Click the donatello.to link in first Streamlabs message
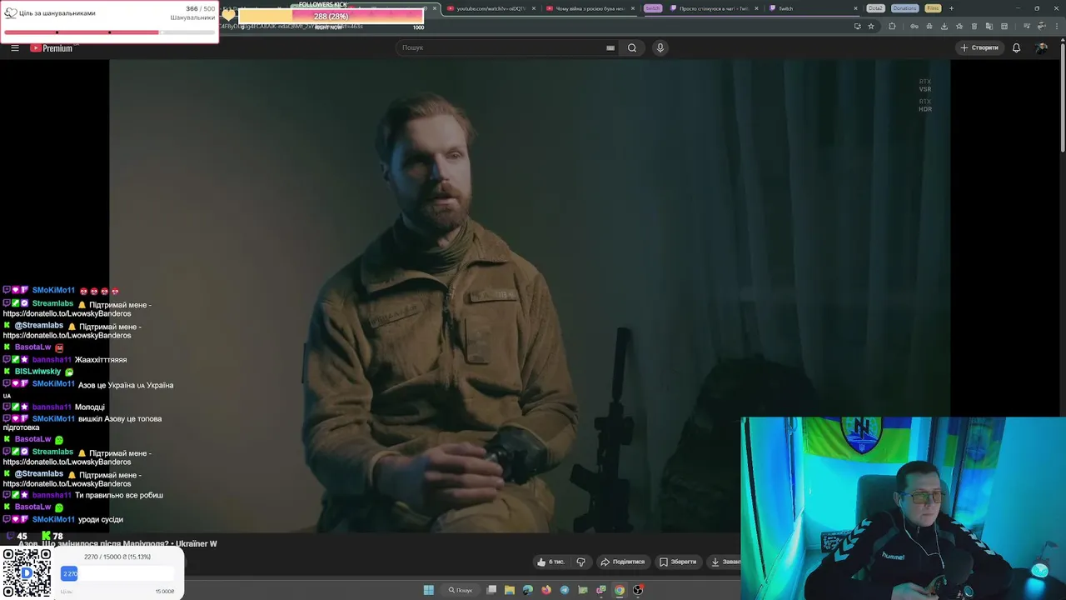1066x600 pixels. click(x=67, y=314)
